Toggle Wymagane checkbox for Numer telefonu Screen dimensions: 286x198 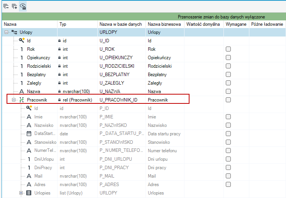pos(228,151)
